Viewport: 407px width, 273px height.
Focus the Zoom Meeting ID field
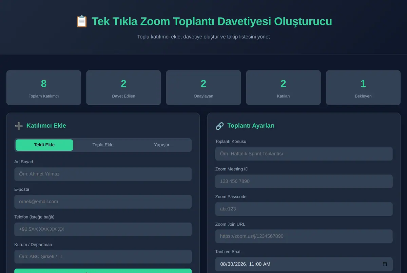click(304, 182)
